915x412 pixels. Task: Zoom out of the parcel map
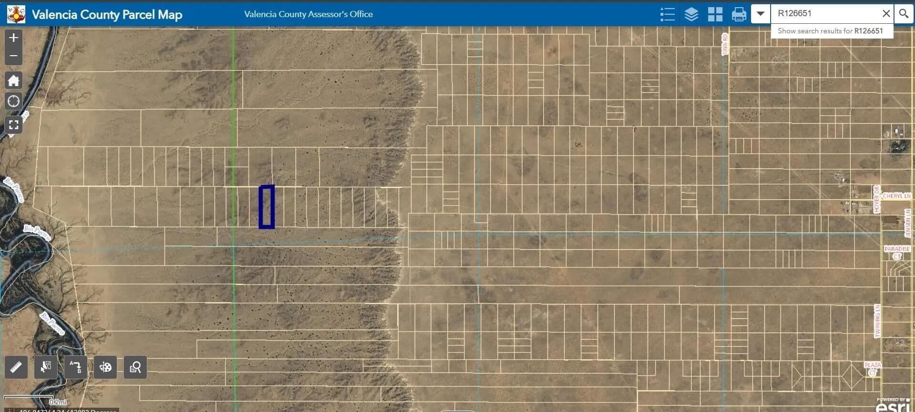pos(13,56)
